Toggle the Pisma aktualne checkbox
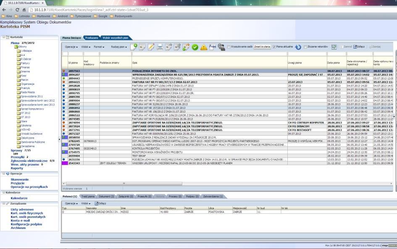The image size is (397, 249). pos(274,47)
